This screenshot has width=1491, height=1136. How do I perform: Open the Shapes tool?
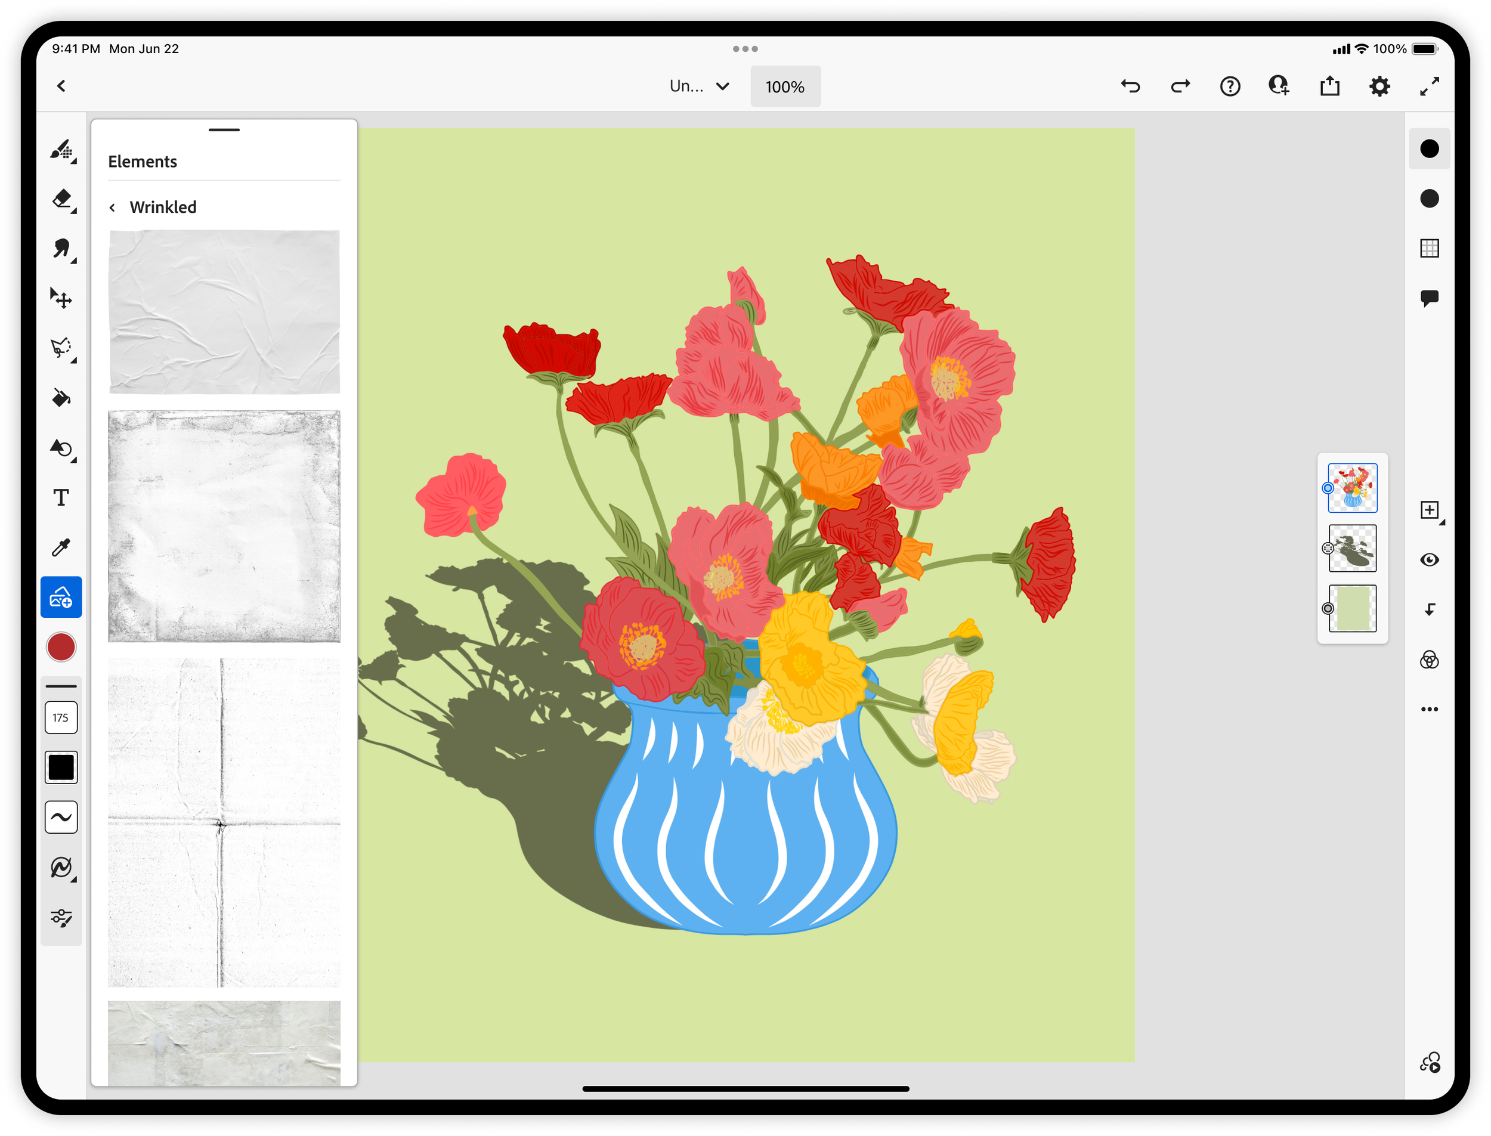[x=61, y=448]
